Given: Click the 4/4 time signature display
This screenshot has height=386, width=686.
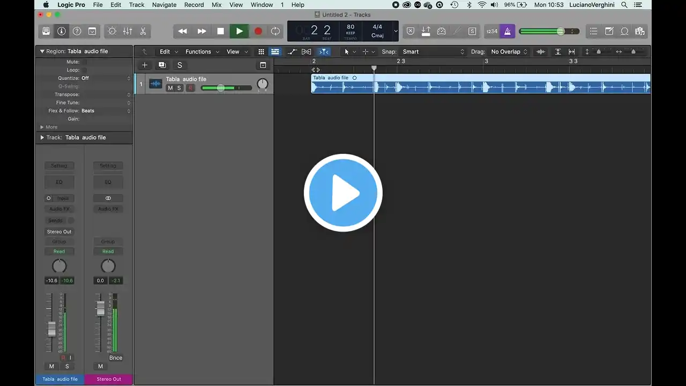Looking at the screenshot, I should pyautogui.click(x=377, y=27).
